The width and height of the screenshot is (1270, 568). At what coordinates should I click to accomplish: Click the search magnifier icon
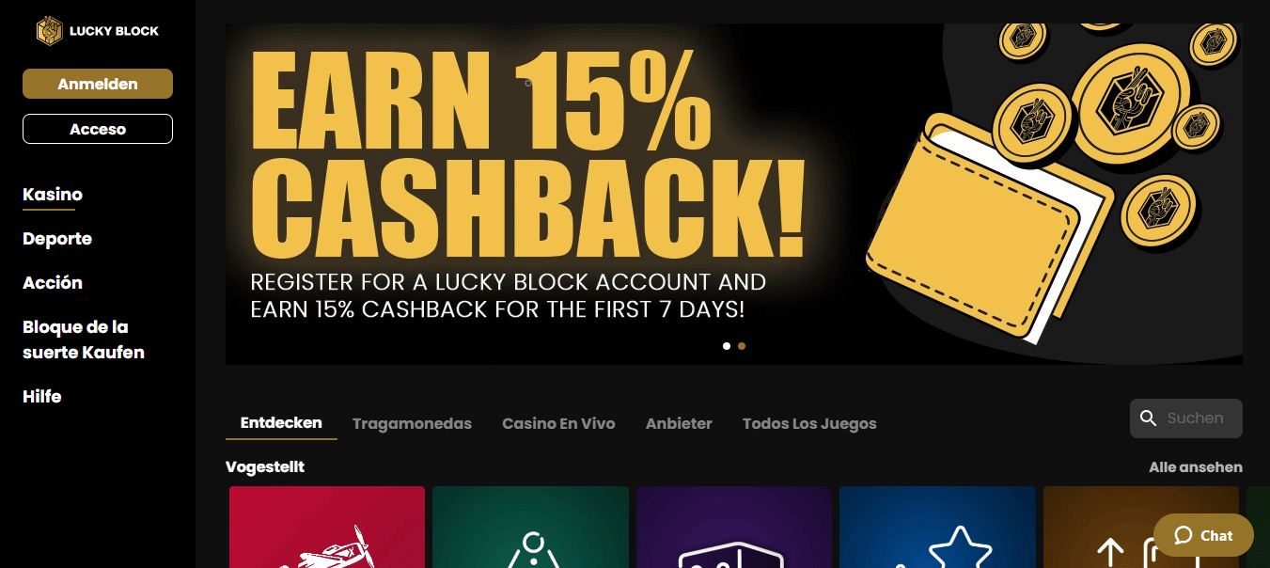[1148, 418]
